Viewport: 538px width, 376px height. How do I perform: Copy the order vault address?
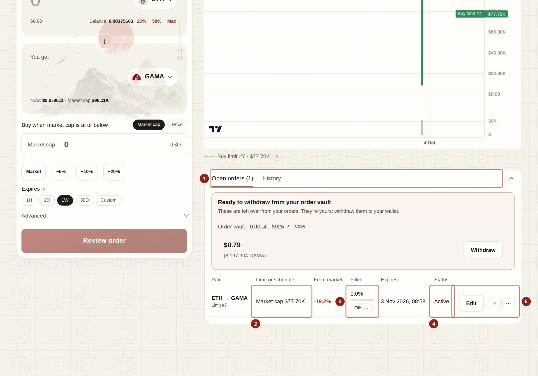point(300,226)
